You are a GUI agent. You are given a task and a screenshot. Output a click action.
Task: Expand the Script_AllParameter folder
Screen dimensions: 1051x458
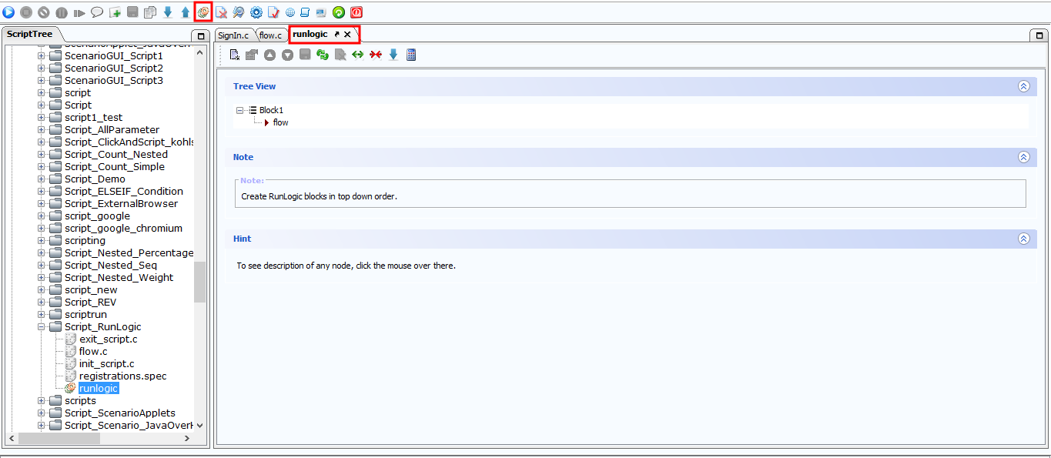pyautogui.click(x=42, y=130)
